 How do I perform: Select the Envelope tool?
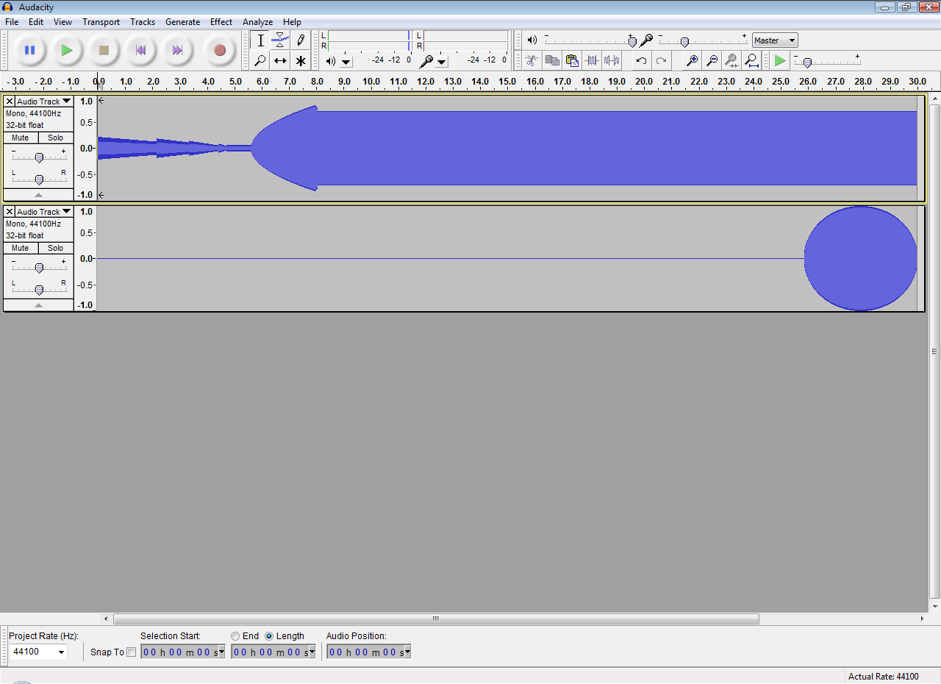point(280,40)
